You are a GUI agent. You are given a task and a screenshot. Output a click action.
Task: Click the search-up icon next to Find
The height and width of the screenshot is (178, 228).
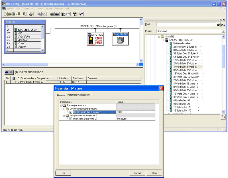coord(218,25)
